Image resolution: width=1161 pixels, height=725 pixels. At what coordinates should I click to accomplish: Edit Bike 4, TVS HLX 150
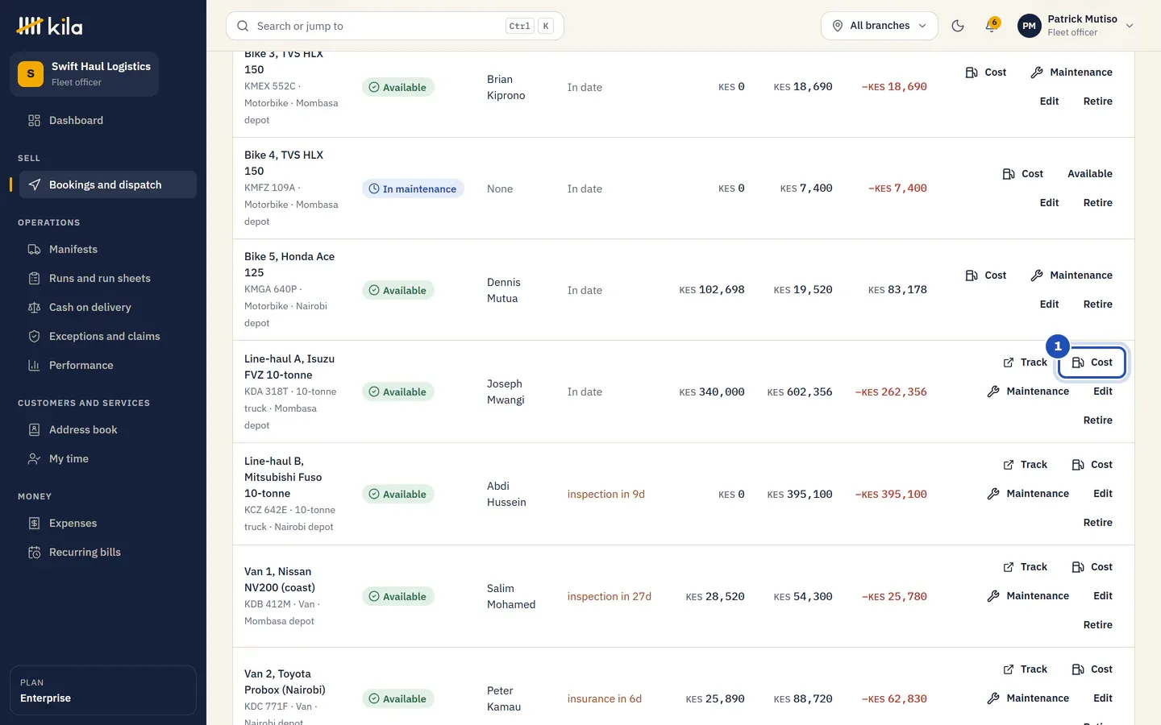(1049, 203)
